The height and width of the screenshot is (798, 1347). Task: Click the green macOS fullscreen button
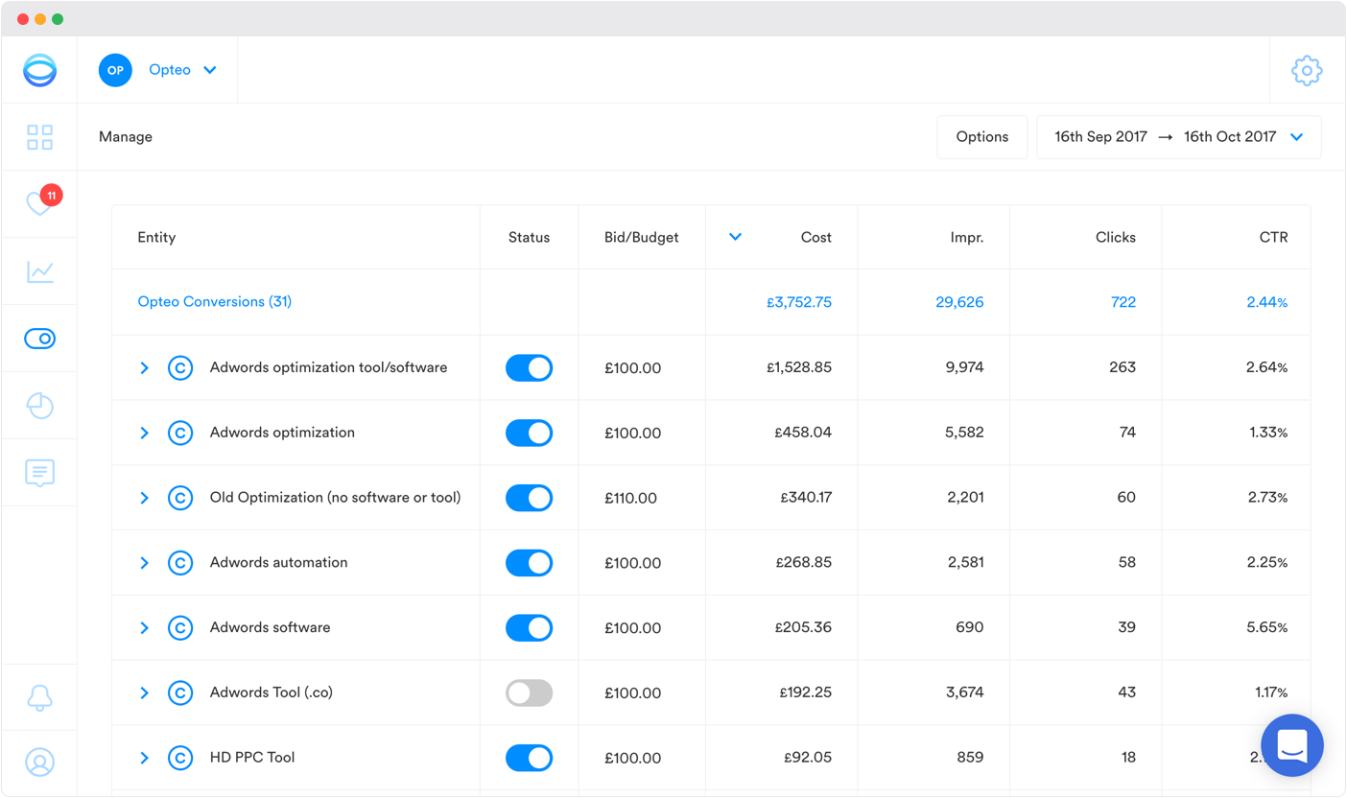tap(58, 19)
